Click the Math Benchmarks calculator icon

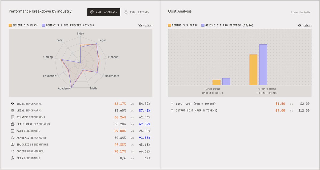tap(12, 131)
